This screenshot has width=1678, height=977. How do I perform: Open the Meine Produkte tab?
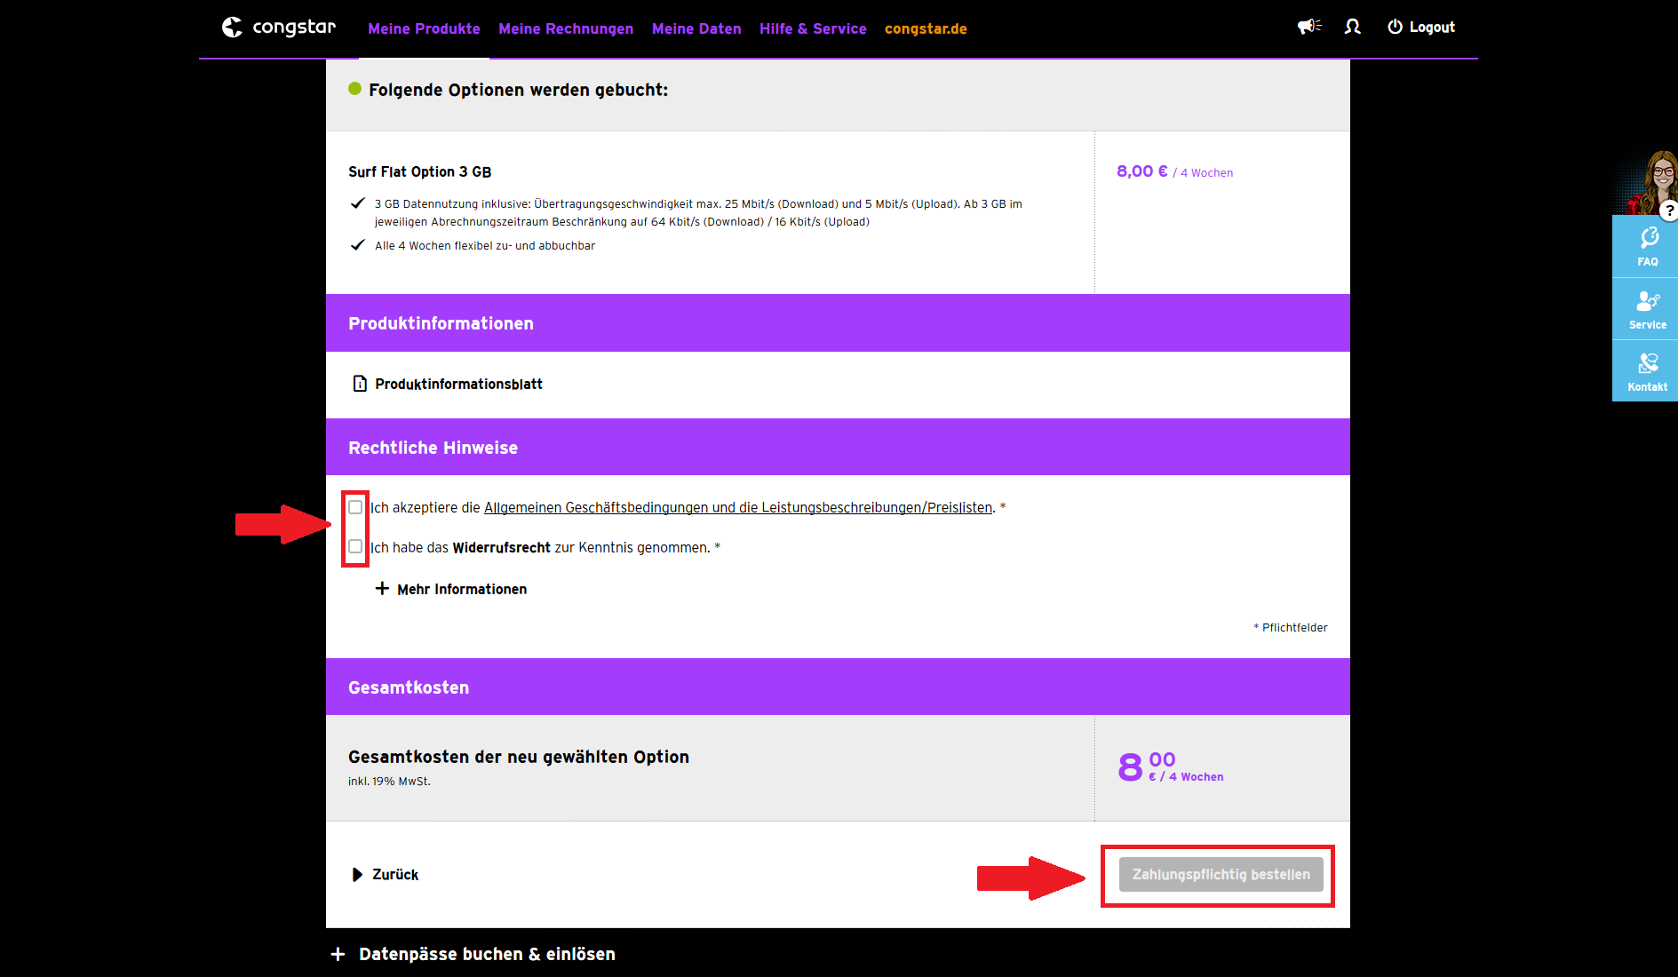pos(424,28)
